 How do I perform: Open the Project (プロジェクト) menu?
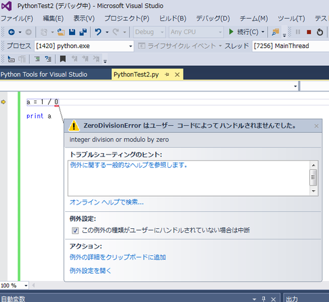click(127, 18)
